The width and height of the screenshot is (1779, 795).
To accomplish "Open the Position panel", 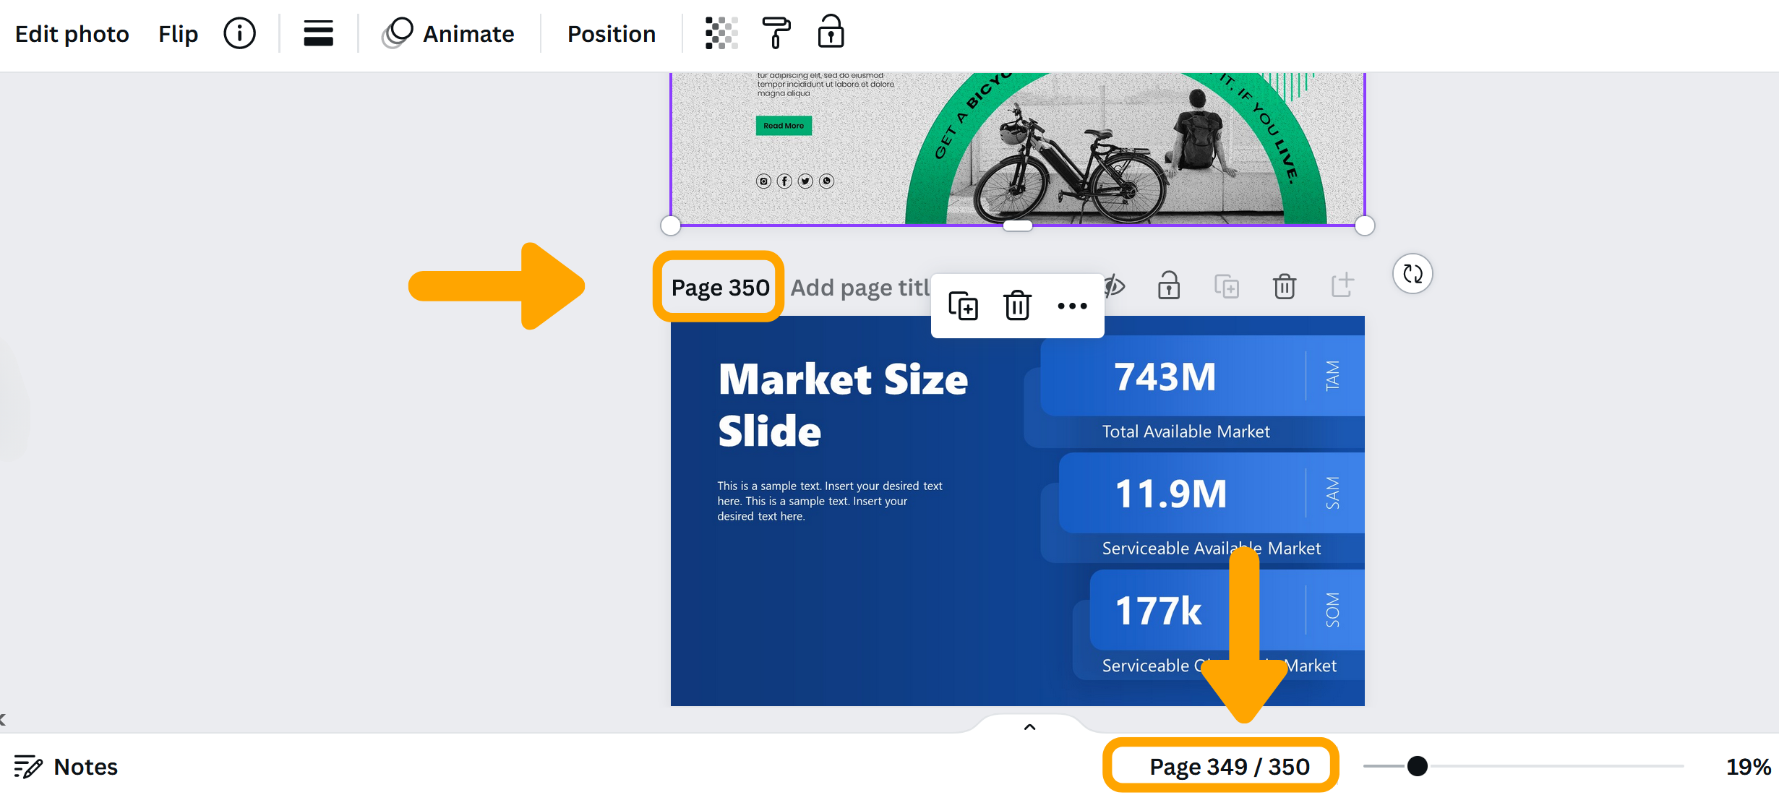I will tap(611, 34).
